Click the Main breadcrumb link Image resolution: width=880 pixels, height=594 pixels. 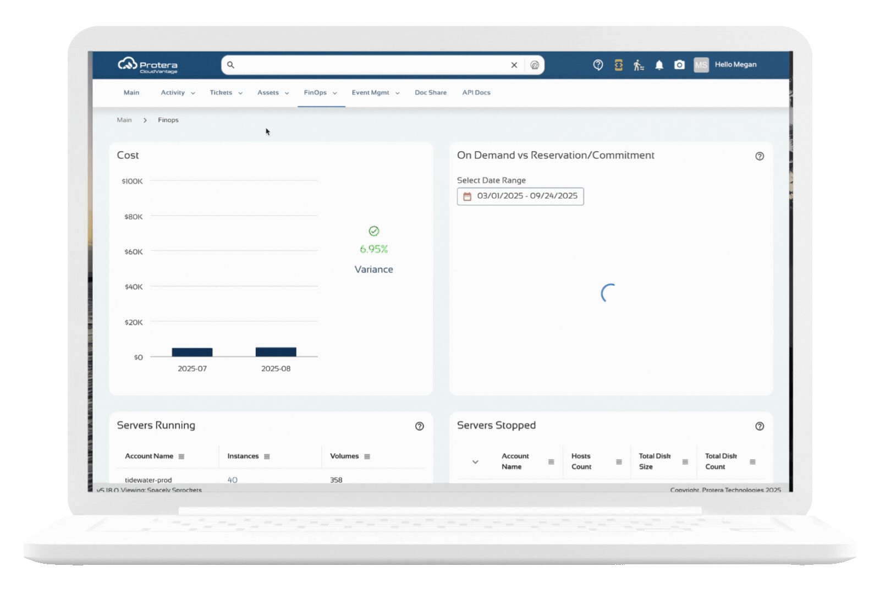124,120
